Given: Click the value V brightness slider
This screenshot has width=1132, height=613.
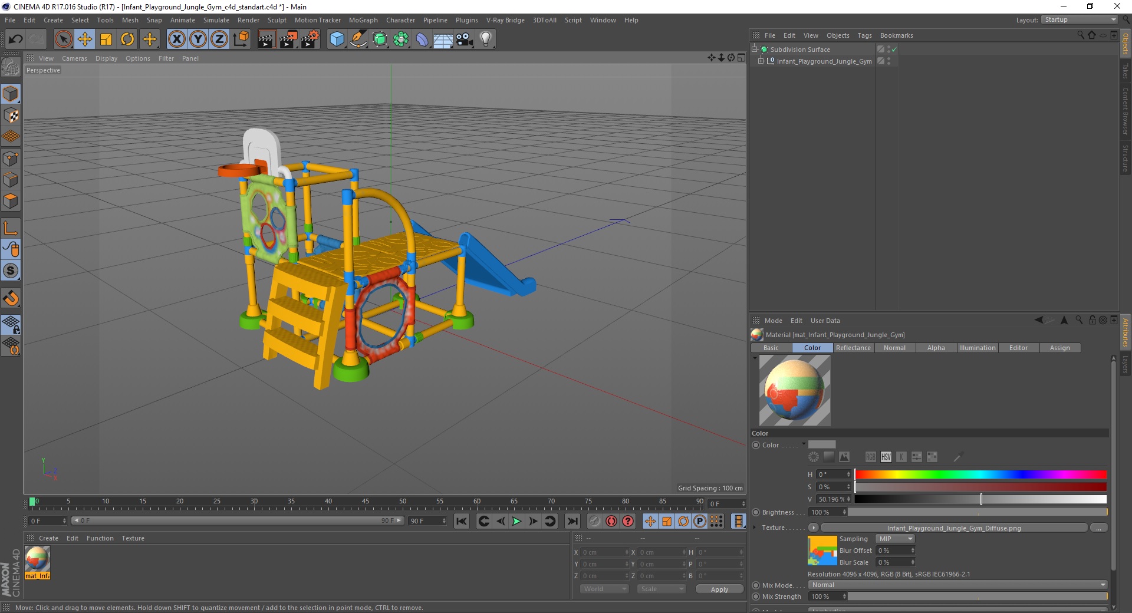Looking at the screenshot, I should click(980, 499).
